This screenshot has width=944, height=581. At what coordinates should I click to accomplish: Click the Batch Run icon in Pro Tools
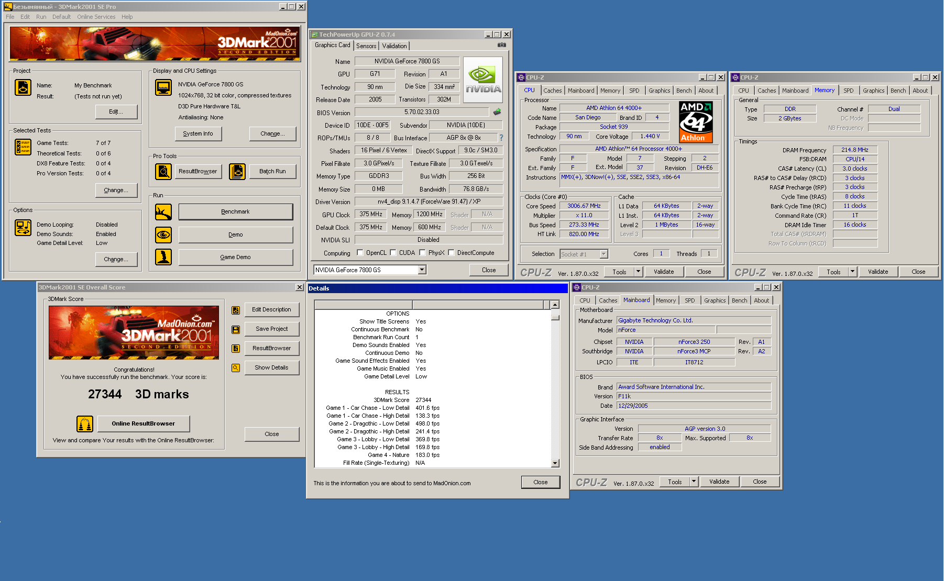pos(237,171)
